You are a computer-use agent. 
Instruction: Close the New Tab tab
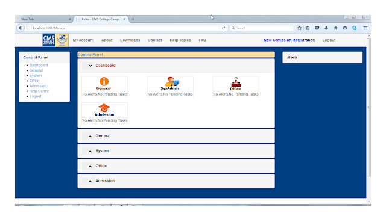(70, 19)
